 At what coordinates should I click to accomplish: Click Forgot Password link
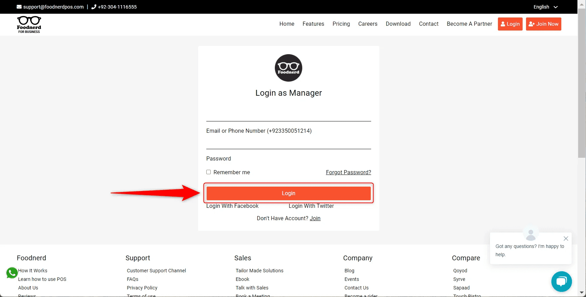tap(349, 172)
